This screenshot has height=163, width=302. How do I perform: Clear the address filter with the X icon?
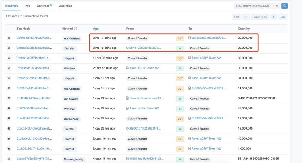[277, 6]
